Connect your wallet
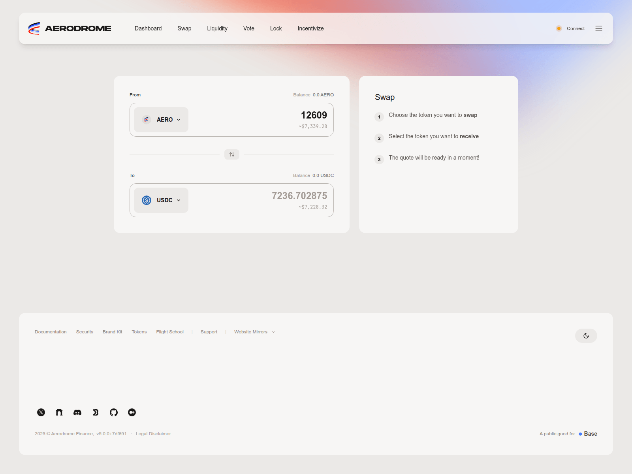 click(x=571, y=28)
